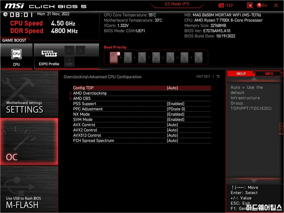The height and width of the screenshot is (213, 284).
Task: Select EXPO profile number 2
Action: [x=80, y=51]
